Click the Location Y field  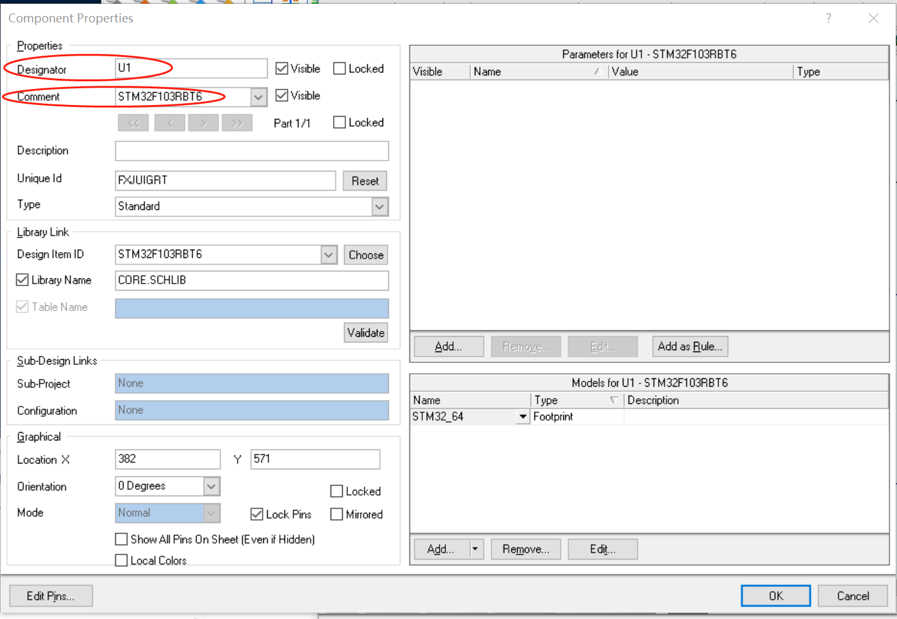[315, 459]
